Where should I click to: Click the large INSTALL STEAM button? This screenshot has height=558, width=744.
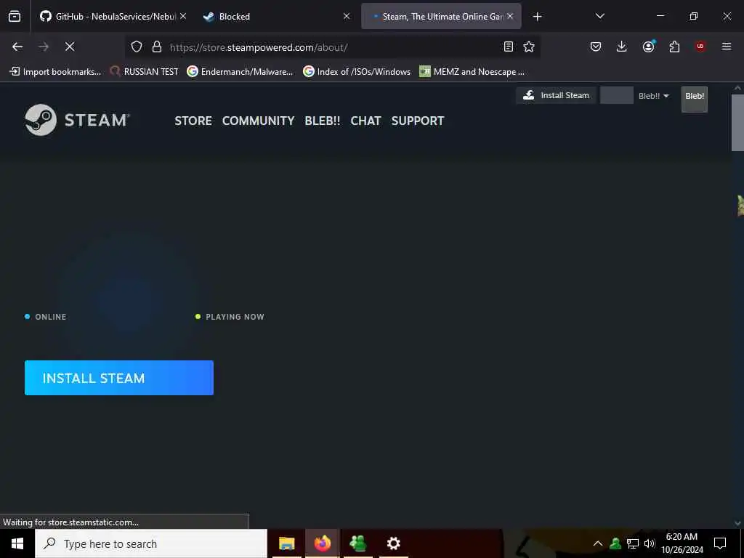pos(119,378)
